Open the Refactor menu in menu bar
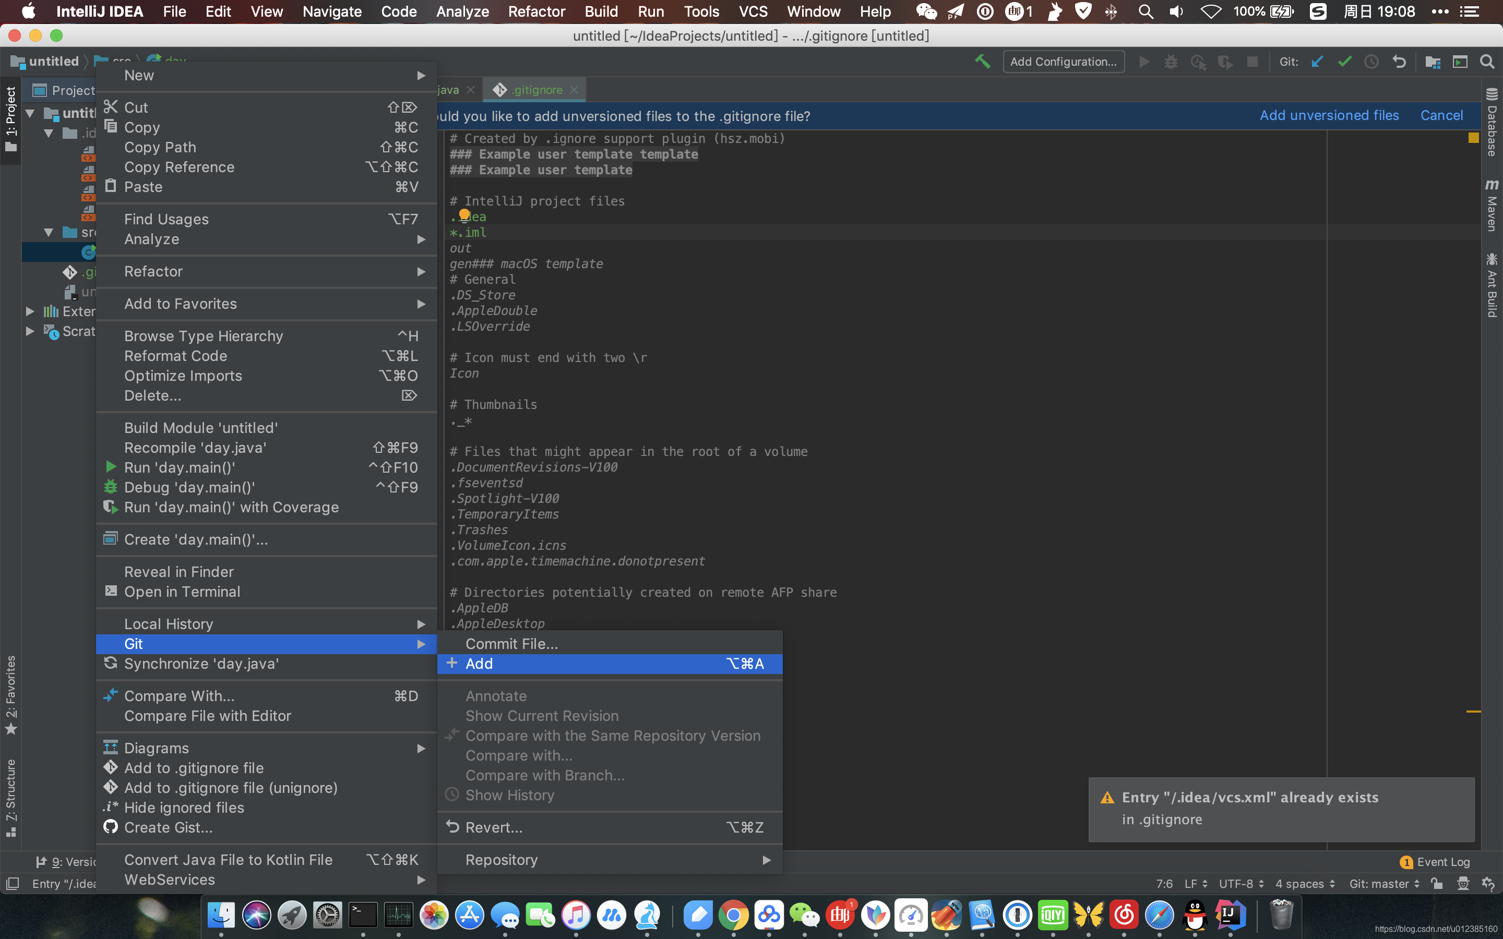The image size is (1503, 939). 536,11
